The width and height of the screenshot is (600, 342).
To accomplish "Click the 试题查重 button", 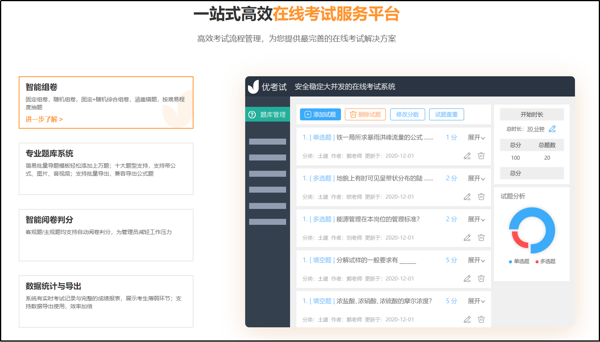I will tap(446, 114).
